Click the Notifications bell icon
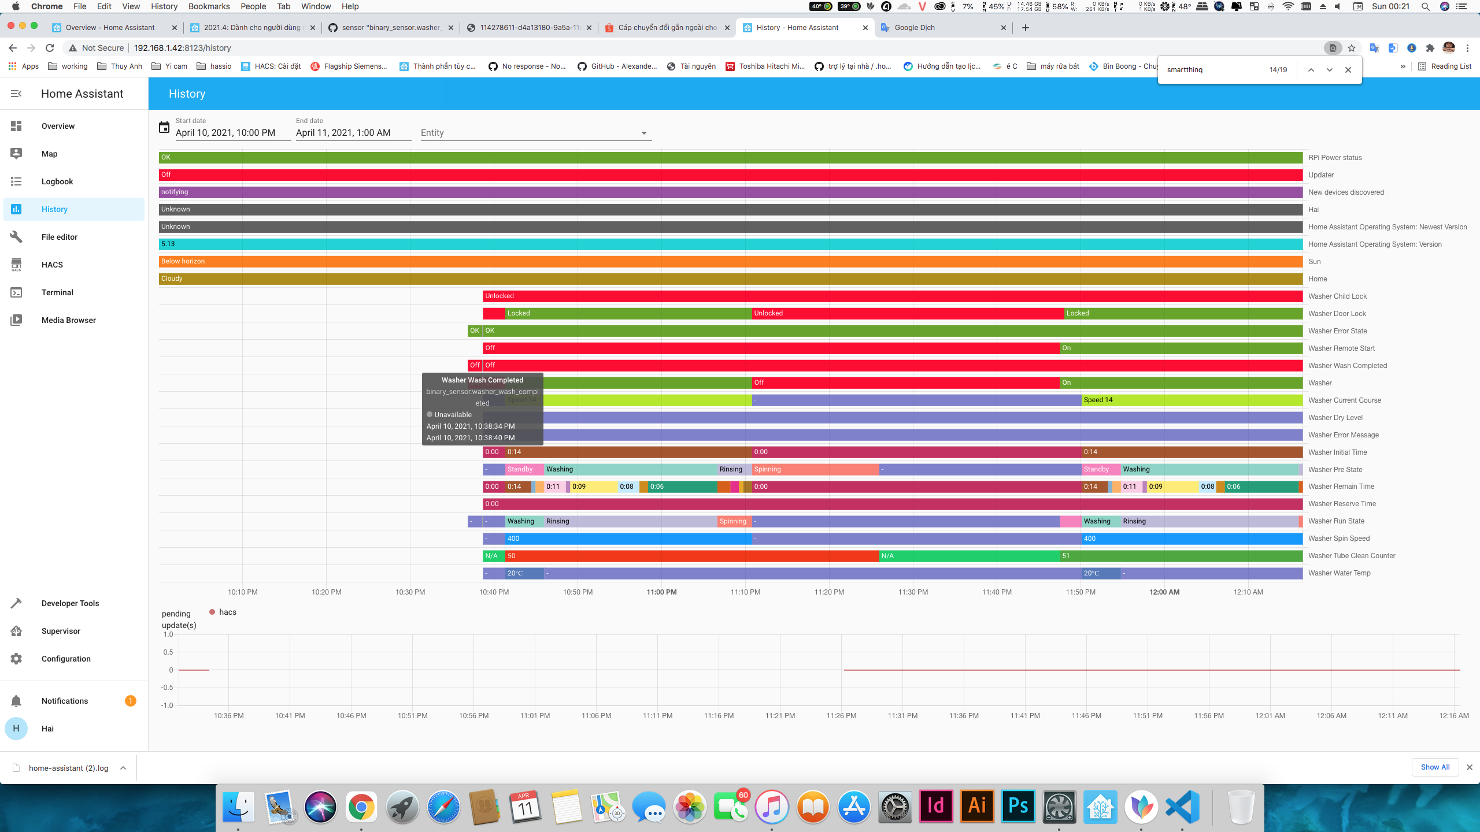The width and height of the screenshot is (1480, 832). [x=16, y=701]
